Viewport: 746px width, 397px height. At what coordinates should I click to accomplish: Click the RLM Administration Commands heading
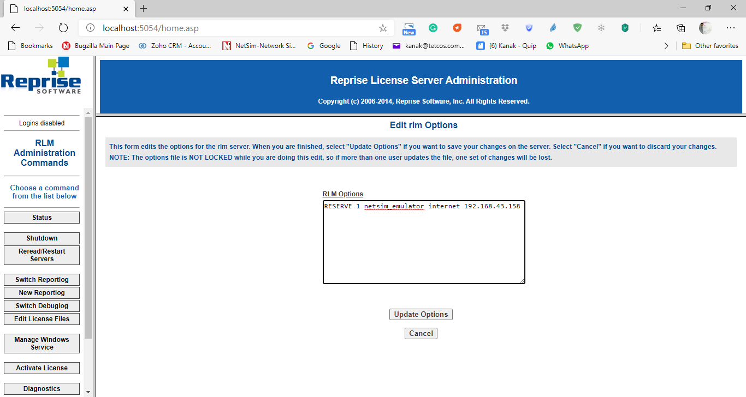pos(44,153)
